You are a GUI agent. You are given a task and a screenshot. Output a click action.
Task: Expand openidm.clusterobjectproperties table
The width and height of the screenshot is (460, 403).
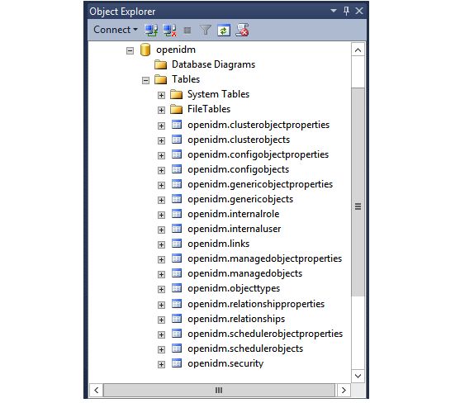[x=161, y=126]
